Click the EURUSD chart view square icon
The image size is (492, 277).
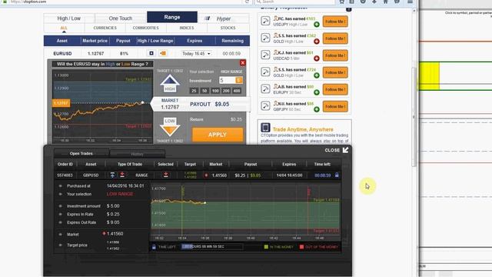[x=151, y=53]
